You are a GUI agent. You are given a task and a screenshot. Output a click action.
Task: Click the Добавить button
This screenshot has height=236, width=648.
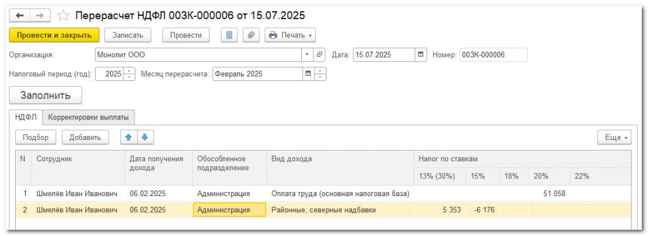[85, 138]
